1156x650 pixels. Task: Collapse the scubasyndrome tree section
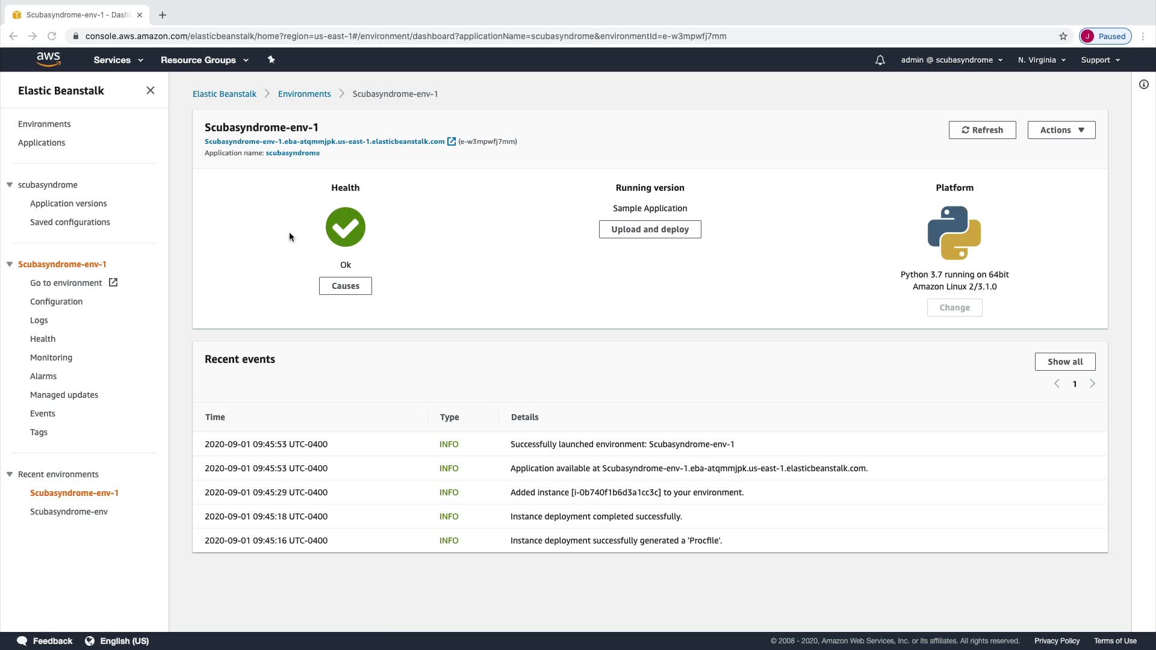10,185
